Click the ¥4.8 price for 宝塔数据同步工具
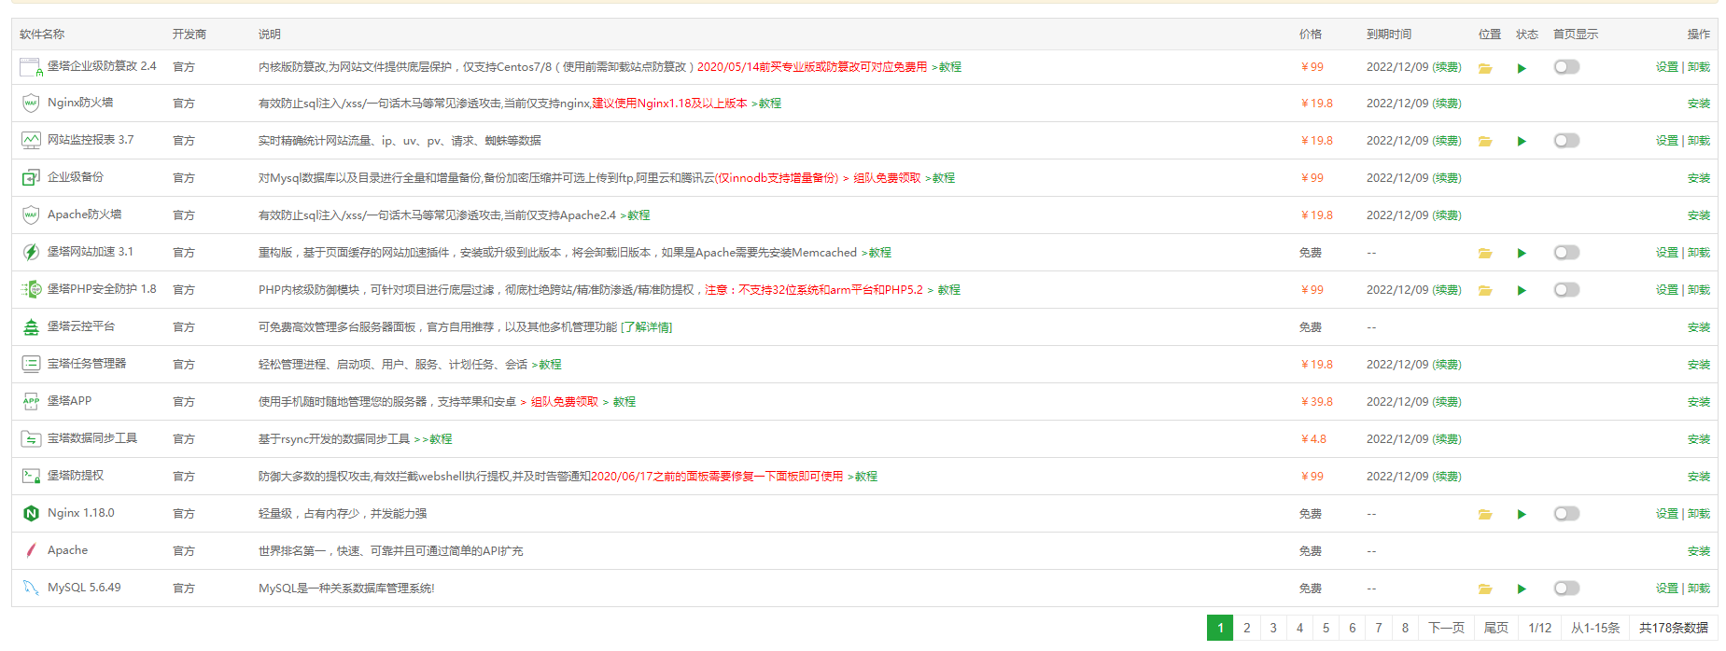Viewport: 1726px width, 651px height. 1313,439
